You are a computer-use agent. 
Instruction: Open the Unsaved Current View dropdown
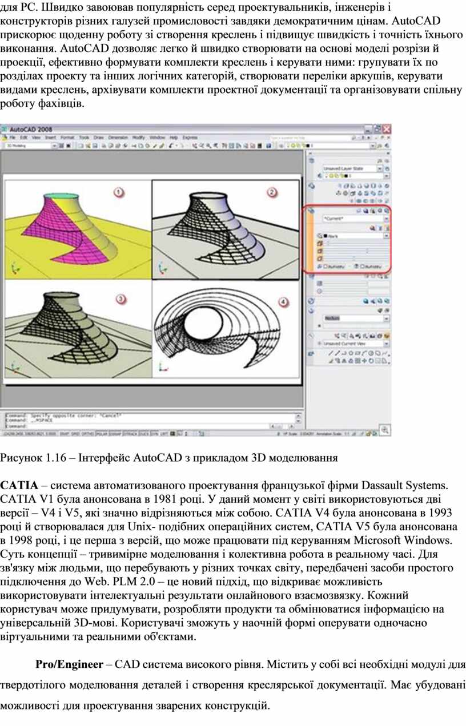(x=356, y=344)
